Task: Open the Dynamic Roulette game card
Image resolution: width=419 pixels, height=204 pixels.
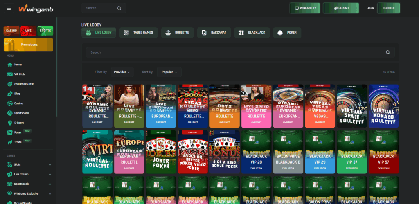Action: [97, 106]
